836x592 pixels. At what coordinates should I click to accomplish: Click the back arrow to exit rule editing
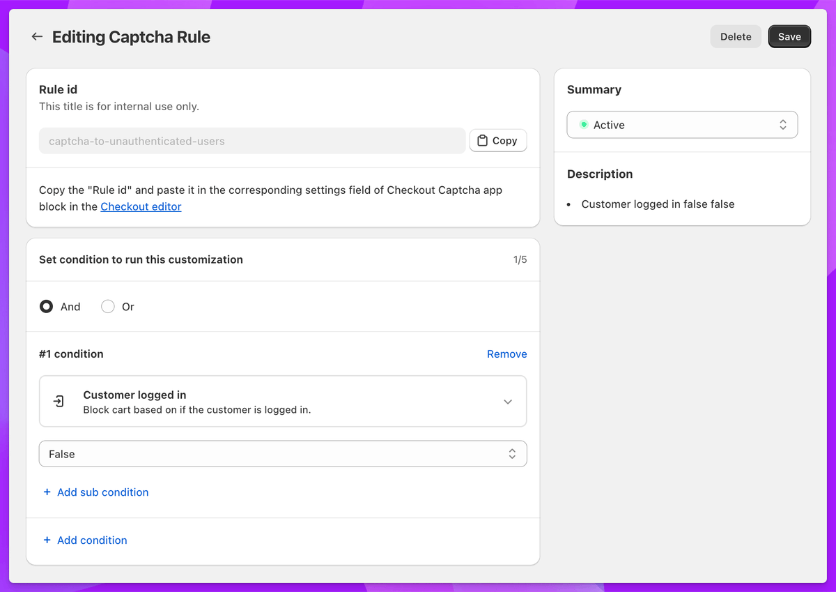37,36
